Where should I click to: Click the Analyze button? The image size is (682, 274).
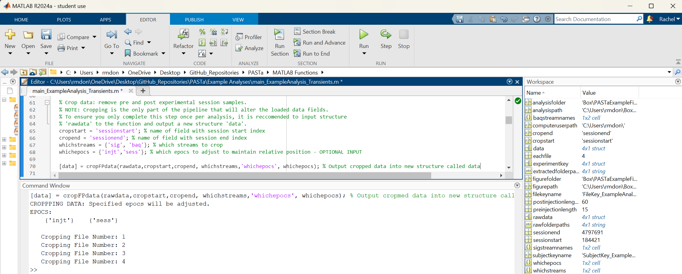[x=249, y=48]
